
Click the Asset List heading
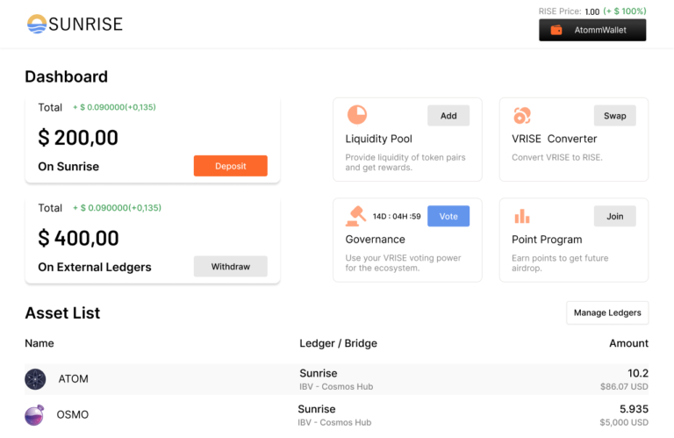pyautogui.click(x=62, y=312)
